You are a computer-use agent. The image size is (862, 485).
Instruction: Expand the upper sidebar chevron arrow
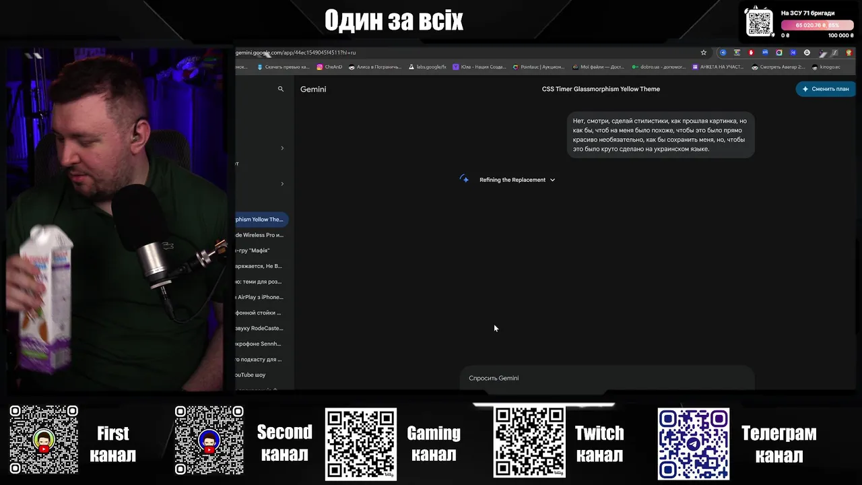pyautogui.click(x=282, y=148)
